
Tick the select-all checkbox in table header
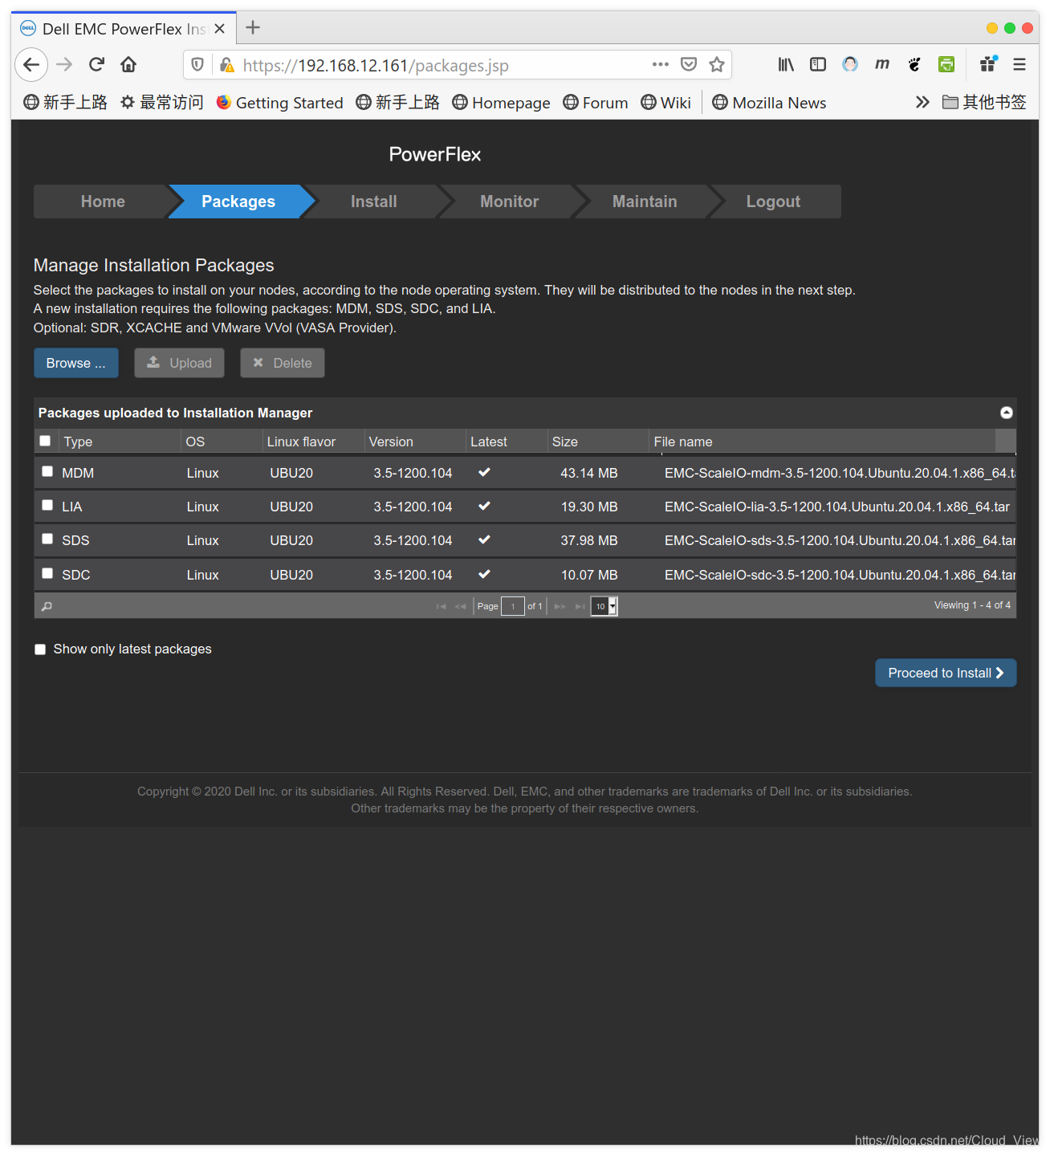45,441
